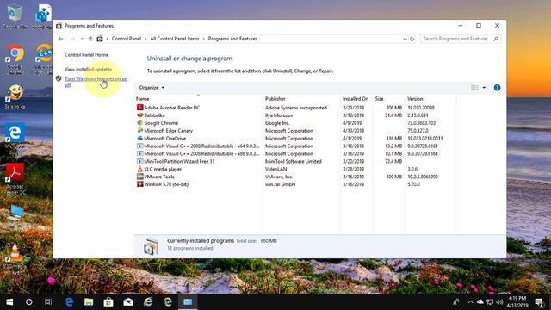551x310 pixels.
Task: Click version 73.0.3683.103 cell
Action: pos(421,123)
